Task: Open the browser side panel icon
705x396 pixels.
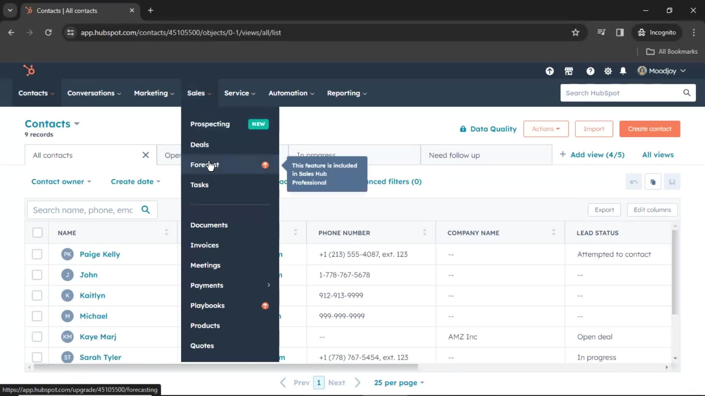Action: click(620, 33)
